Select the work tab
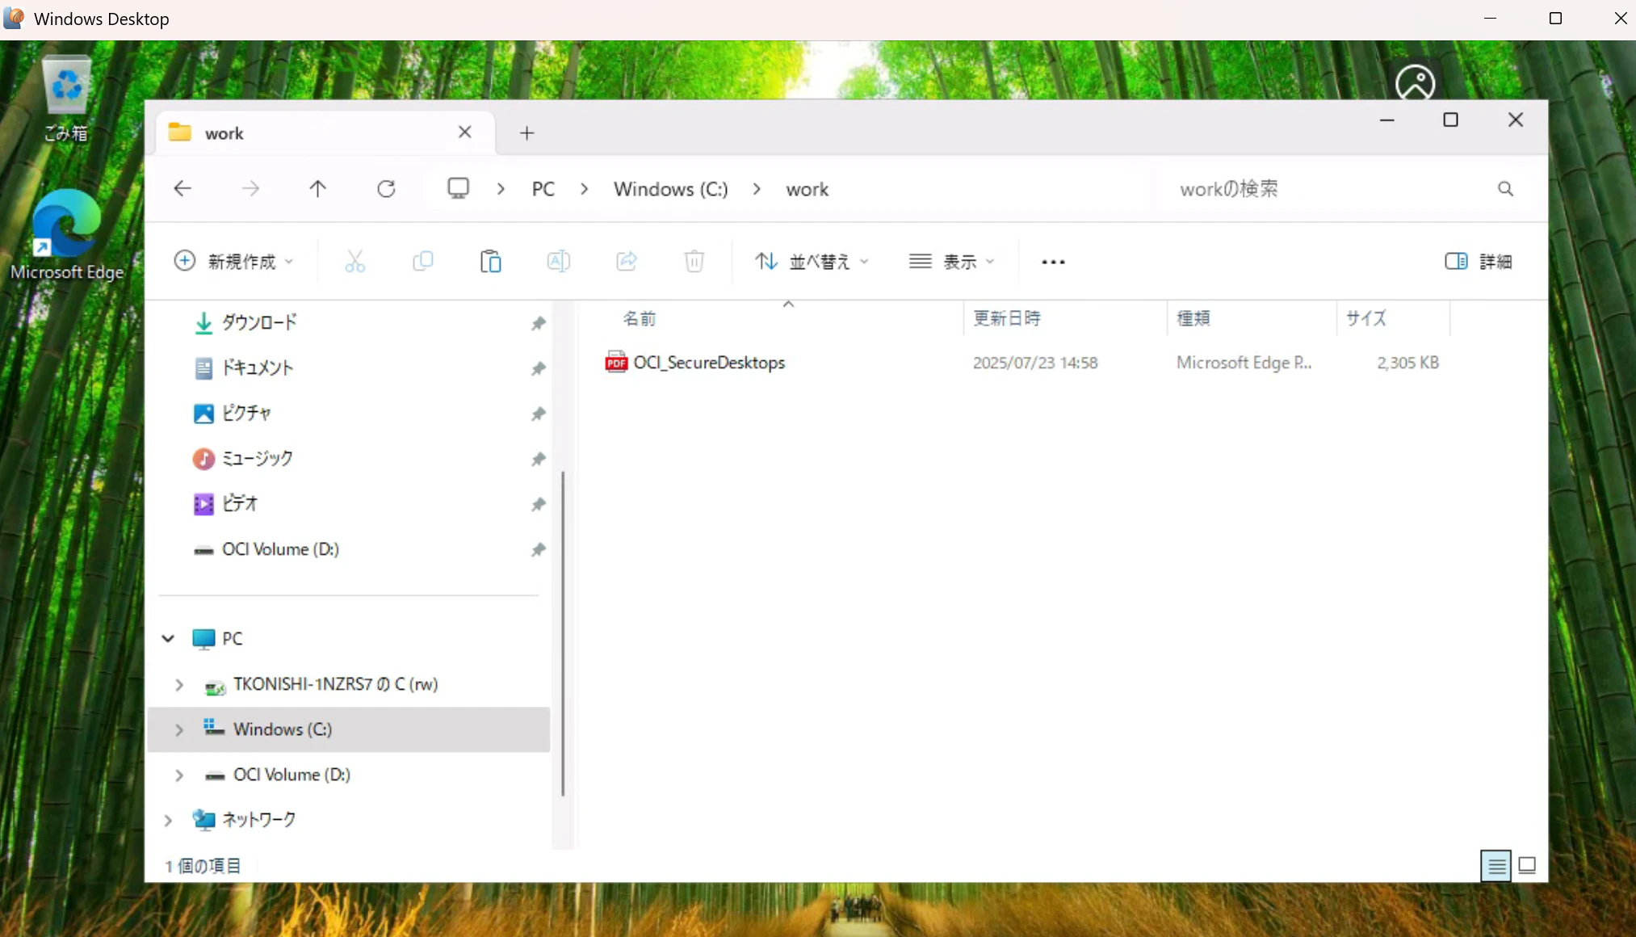The height and width of the screenshot is (937, 1636). pos(325,133)
